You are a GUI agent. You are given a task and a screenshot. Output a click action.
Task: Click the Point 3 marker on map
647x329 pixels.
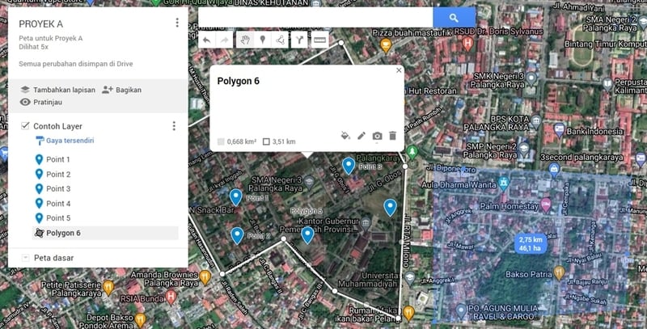click(349, 166)
